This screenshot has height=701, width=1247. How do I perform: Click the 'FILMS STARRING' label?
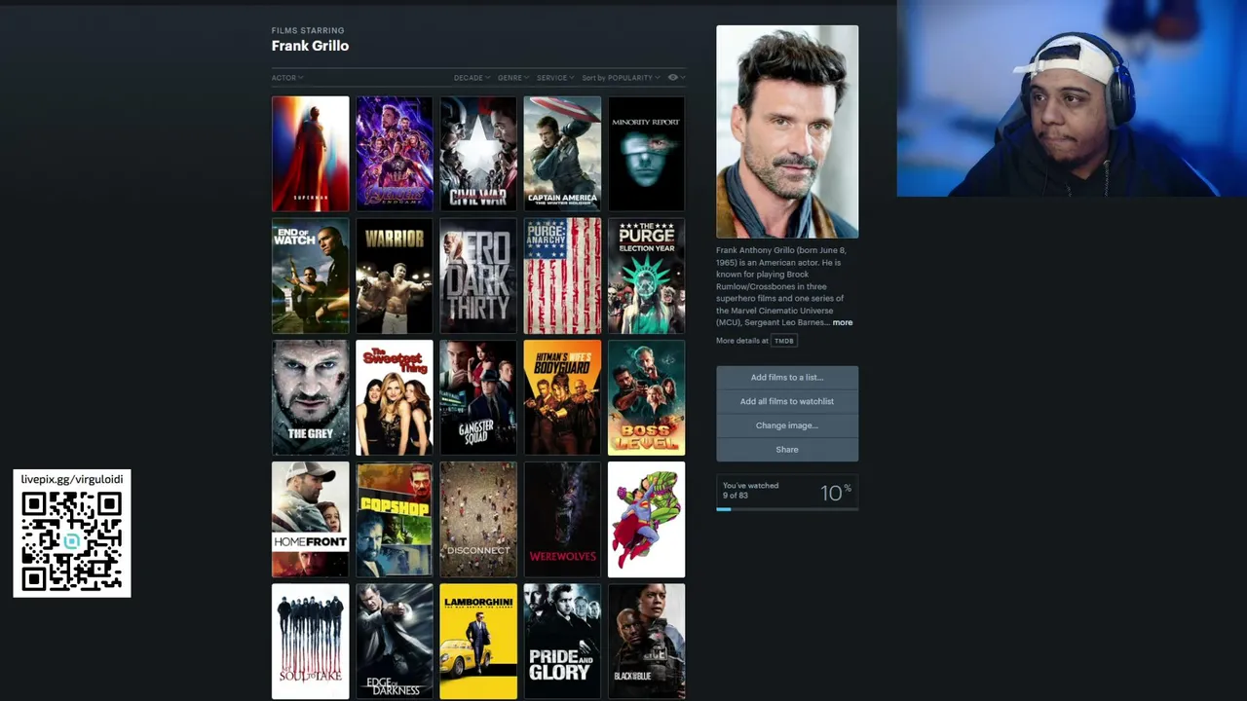pos(308,31)
